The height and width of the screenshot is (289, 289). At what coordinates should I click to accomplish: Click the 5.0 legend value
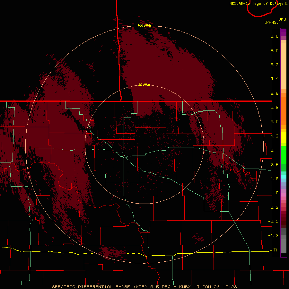click(x=275, y=122)
